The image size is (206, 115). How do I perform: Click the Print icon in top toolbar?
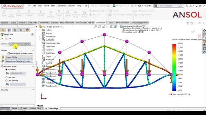[114, 6]
